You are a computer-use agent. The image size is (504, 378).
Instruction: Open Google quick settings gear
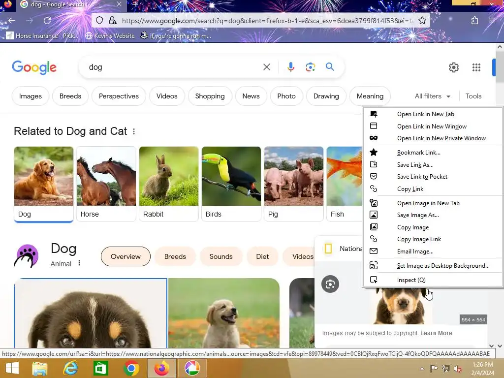click(453, 67)
